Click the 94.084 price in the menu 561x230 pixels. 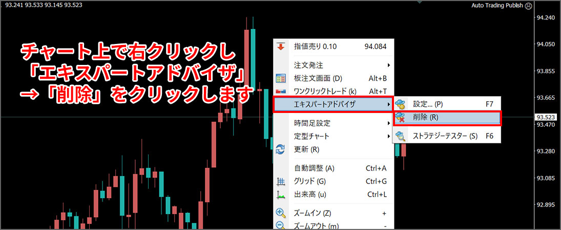point(376,47)
